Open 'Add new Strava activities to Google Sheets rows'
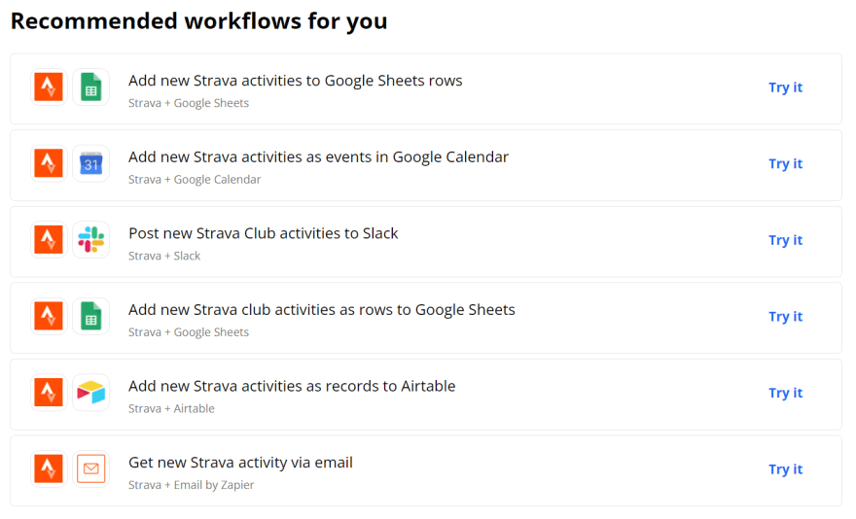The height and width of the screenshot is (519, 856). point(296,81)
